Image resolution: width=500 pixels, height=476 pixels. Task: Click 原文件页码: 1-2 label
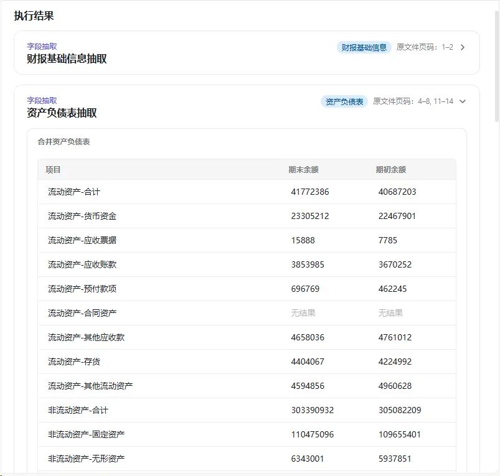click(x=425, y=47)
